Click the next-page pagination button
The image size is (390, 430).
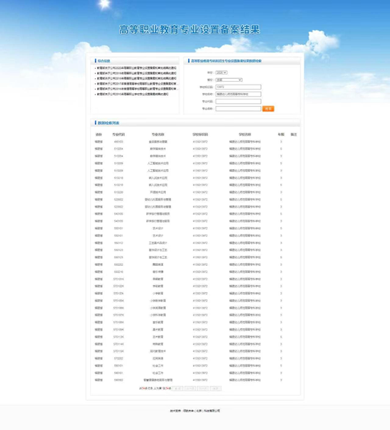pyautogui.click(x=203, y=388)
